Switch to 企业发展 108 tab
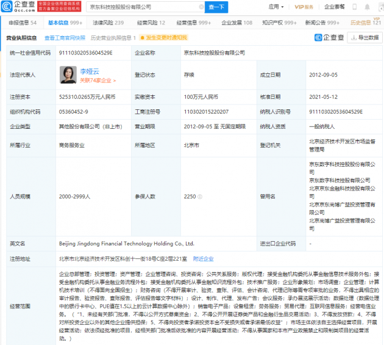The image size is (384, 345). point(237,23)
